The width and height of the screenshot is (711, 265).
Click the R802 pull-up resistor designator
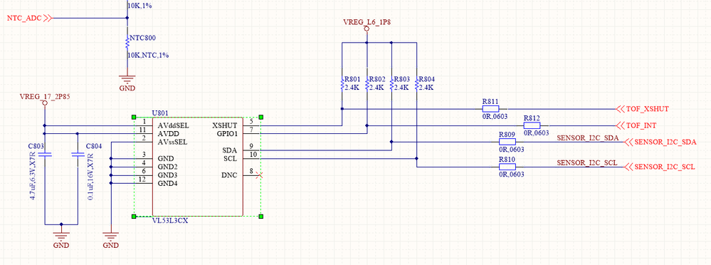click(376, 80)
